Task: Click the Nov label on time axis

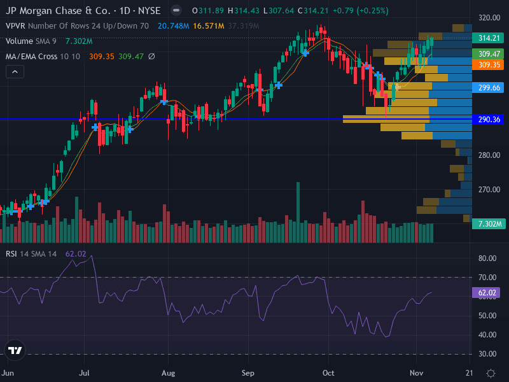Action: (x=416, y=373)
